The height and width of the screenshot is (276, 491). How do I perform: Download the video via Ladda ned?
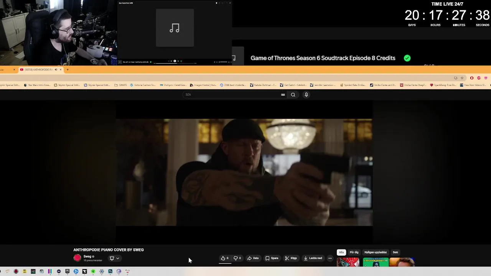point(313,258)
